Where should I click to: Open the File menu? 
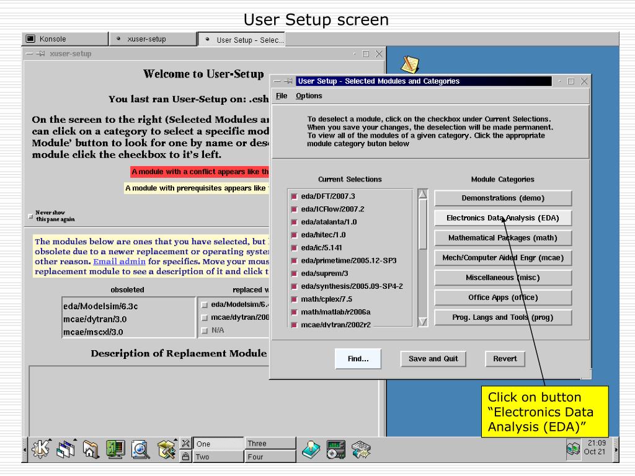coord(282,96)
